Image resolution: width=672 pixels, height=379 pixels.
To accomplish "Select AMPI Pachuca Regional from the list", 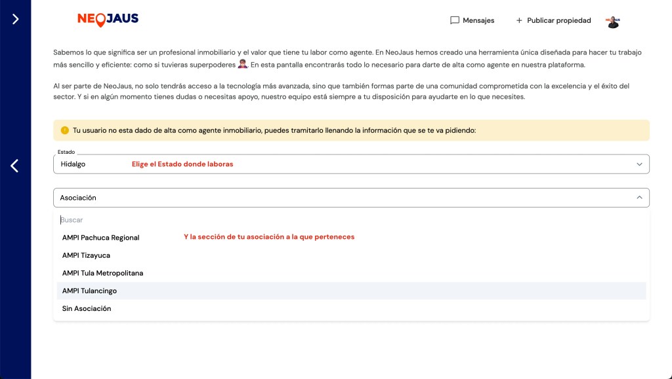I will (100, 238).
